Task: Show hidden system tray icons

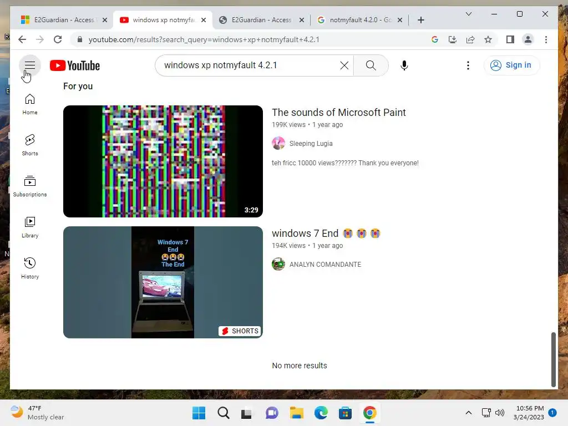Action: (x=468, y=413)
